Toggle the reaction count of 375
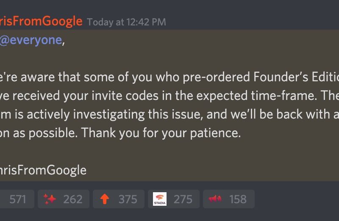339x221 pixels. pos(128,199)
